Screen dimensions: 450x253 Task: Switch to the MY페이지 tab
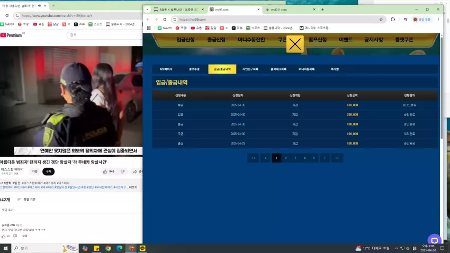click(166, 69)
